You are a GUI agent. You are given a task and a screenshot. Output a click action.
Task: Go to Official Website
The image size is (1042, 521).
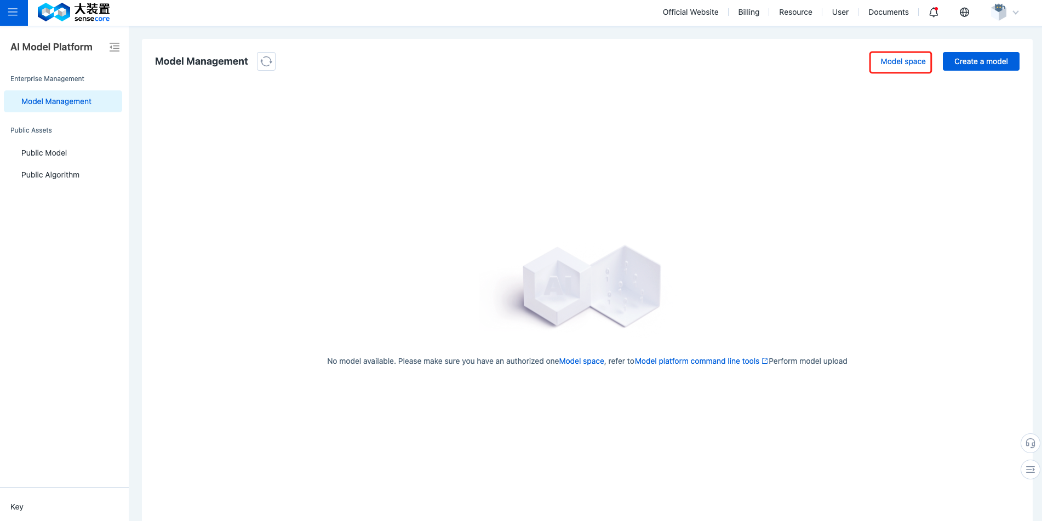point(690,12)
